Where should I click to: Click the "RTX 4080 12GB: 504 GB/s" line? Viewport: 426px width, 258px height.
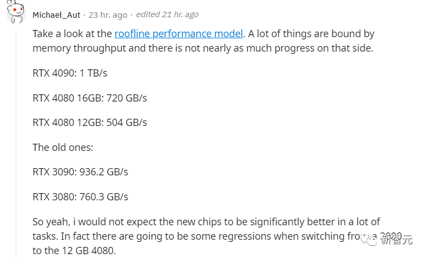coord(90,122)
